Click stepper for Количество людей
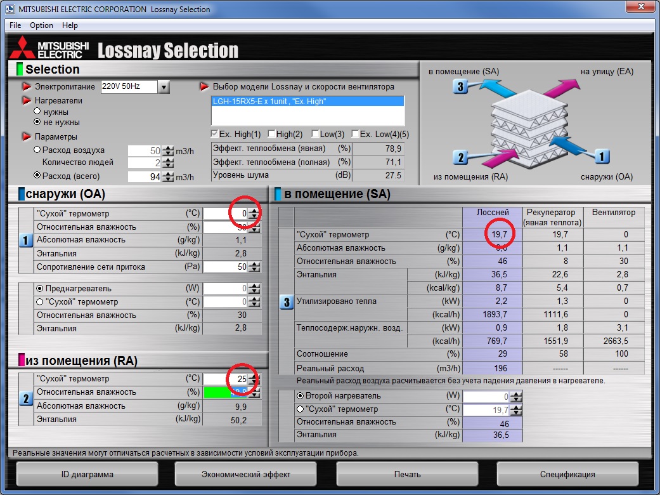The height and width of the screenshot is (495, 660). tap(168, 163)
